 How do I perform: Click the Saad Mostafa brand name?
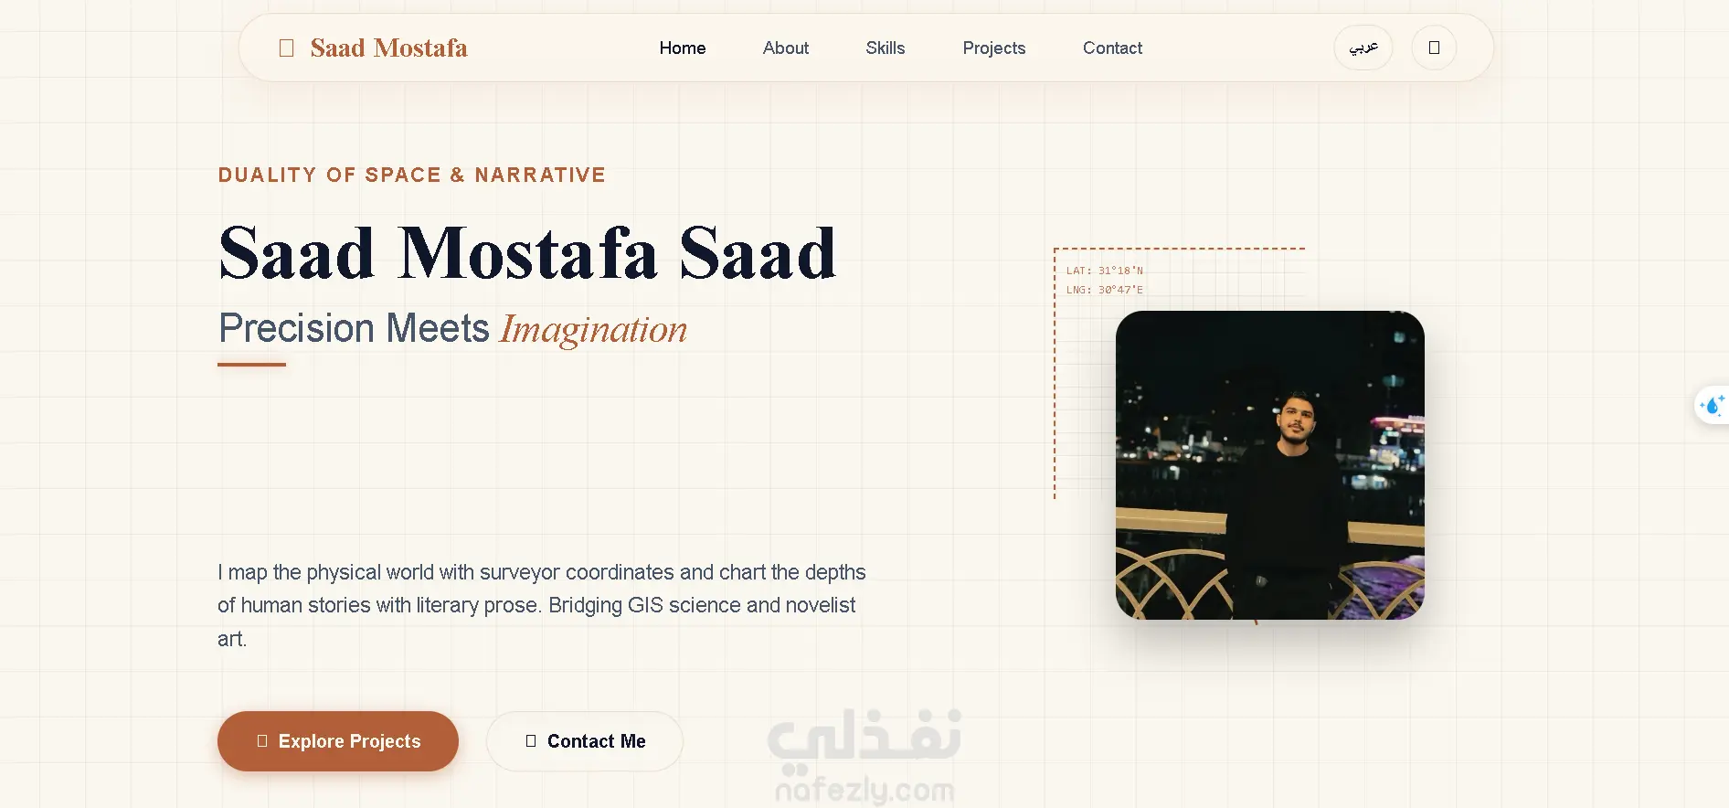coord(388,48)
